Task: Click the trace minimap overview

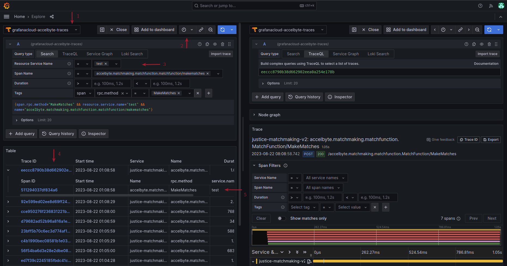Action: [x=376, y=237]
